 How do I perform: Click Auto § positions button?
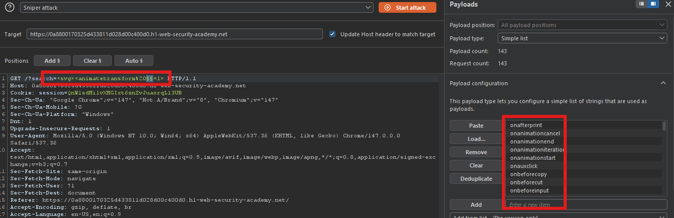tap(133, 61)
